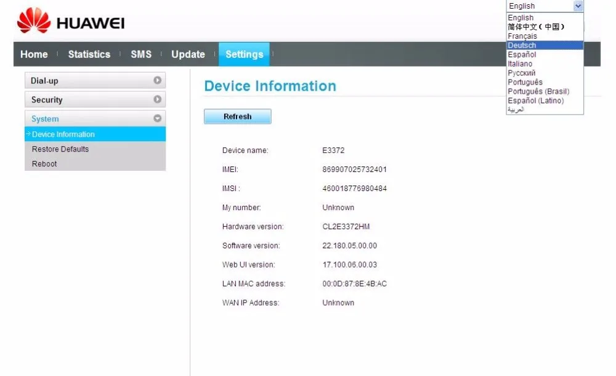The width and height of the screenshot is (616, 376).
Task: Expand the Dial-up section arrow icon
Action: (x=158, y=80)
